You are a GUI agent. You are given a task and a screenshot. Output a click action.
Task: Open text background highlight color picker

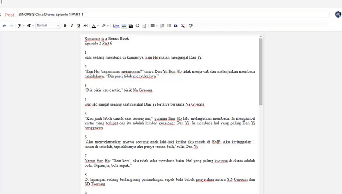point(105,26)
